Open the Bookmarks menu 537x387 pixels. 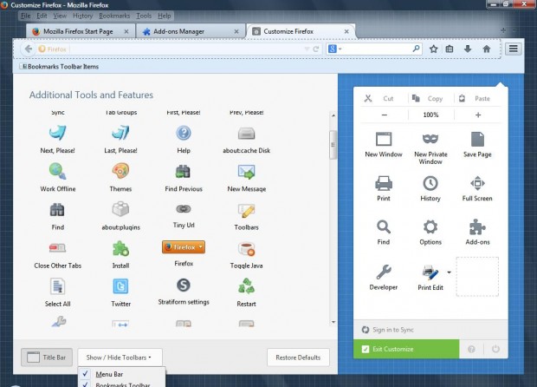(114, 16)
